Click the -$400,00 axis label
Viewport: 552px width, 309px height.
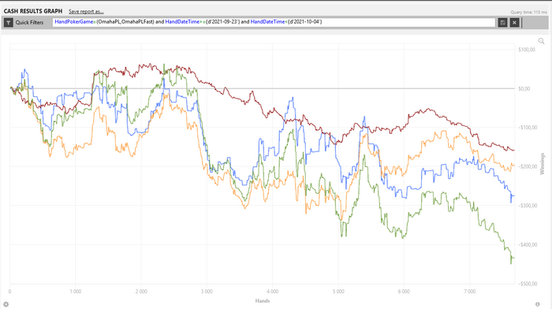[x=528, y=244]
